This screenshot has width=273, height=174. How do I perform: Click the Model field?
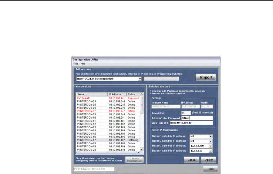pyautogui.click(x=207, y=107)
